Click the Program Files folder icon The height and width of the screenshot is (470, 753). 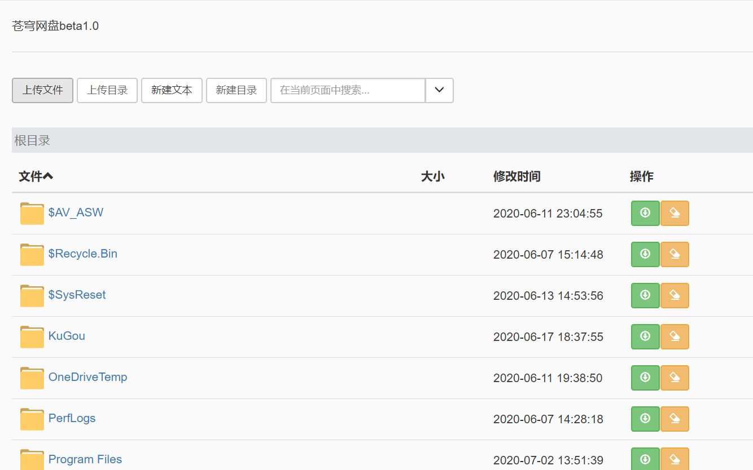[32, 460]
